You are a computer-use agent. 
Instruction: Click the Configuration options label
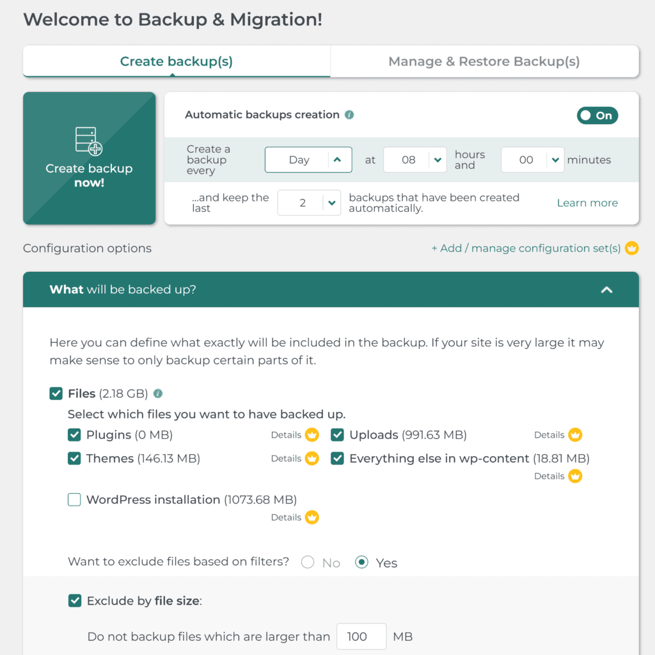pyautogui.click(x=87, y=248)
